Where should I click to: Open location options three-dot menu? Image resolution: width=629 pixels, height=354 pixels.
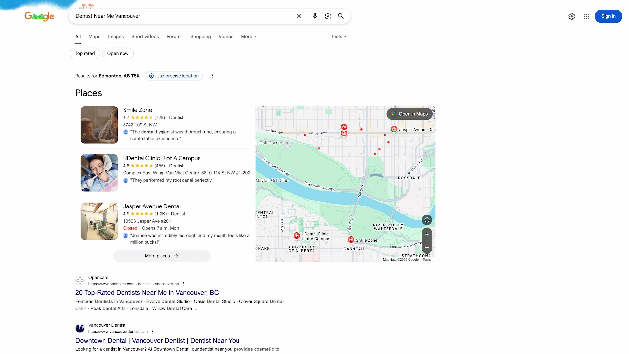212,76
